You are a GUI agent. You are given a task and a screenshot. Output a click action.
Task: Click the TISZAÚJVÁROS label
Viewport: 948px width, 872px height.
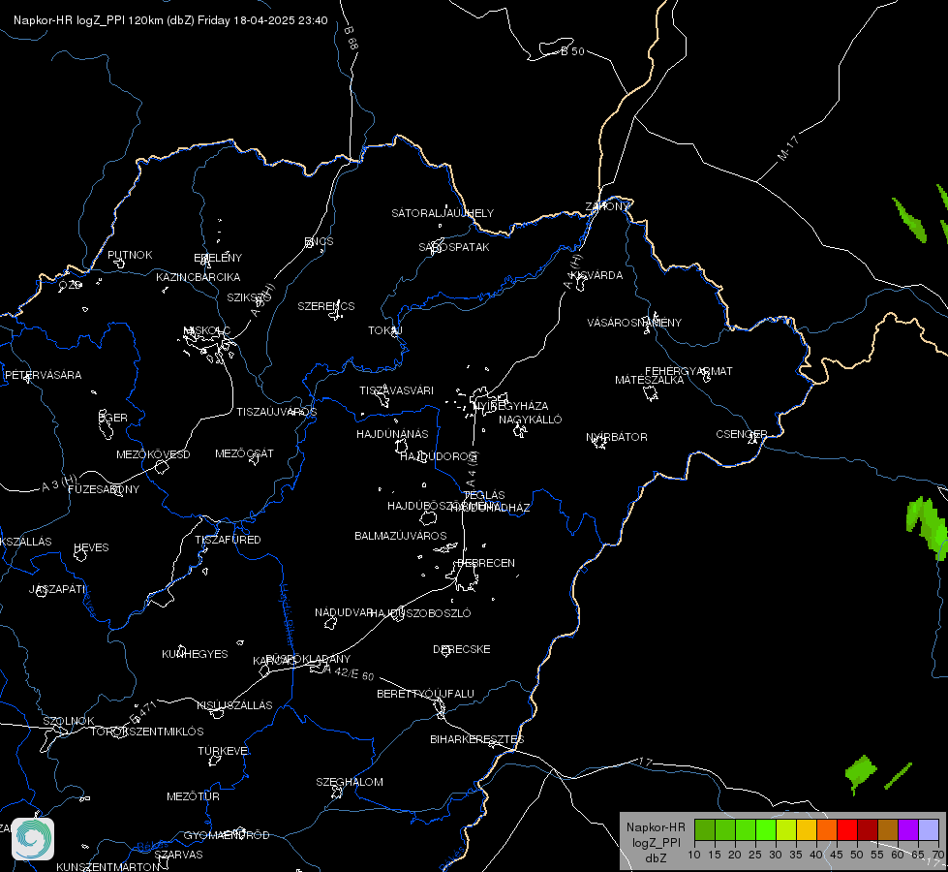tap(276, 412)
